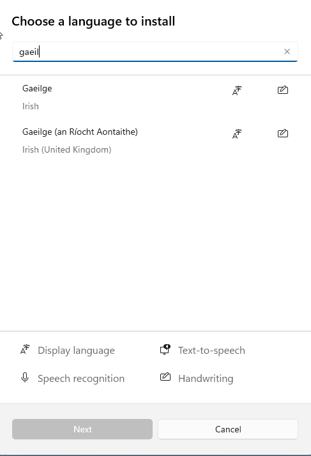Click the Speech recognition legend label
The width and height of the screenshot is (311, 456).
81,379
